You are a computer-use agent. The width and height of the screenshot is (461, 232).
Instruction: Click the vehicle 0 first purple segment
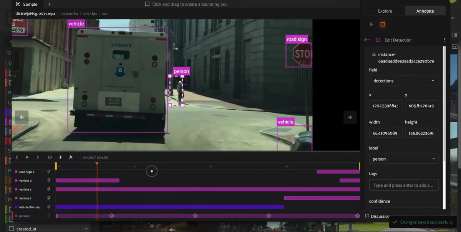88,181
